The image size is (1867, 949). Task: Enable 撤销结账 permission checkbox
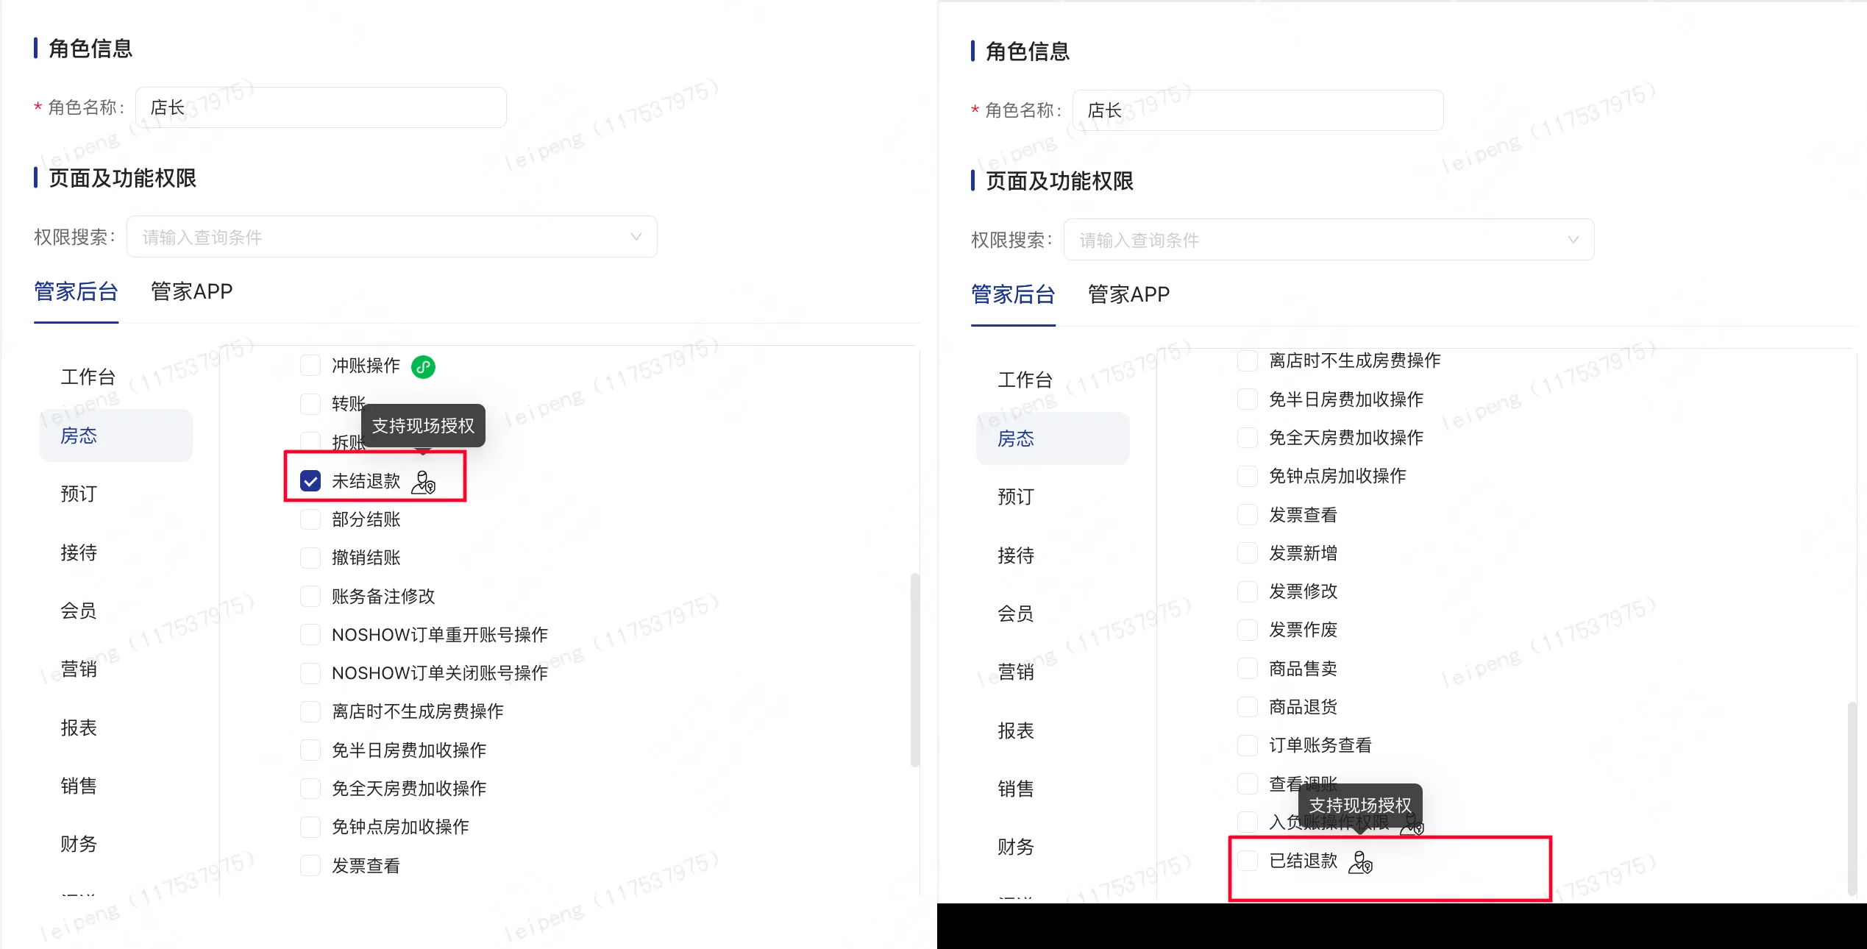point(310,558)
